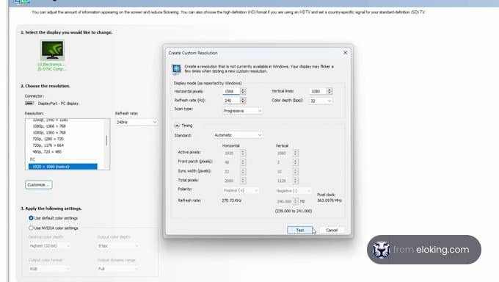
Task: Open the Desktop color depth dropdown
Action: coord(49,246)
